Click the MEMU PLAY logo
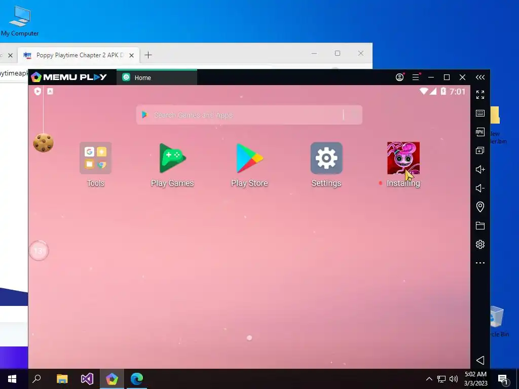The height and width of the screenshot is (389, 519). click(x=69, y=77)
